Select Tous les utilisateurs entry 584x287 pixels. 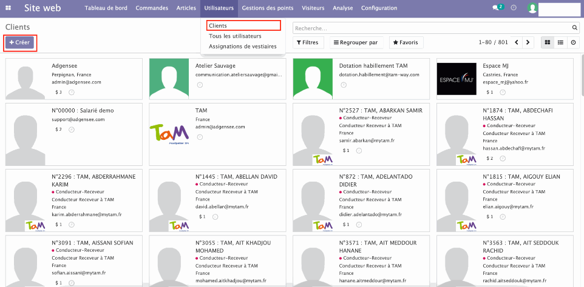235,36
